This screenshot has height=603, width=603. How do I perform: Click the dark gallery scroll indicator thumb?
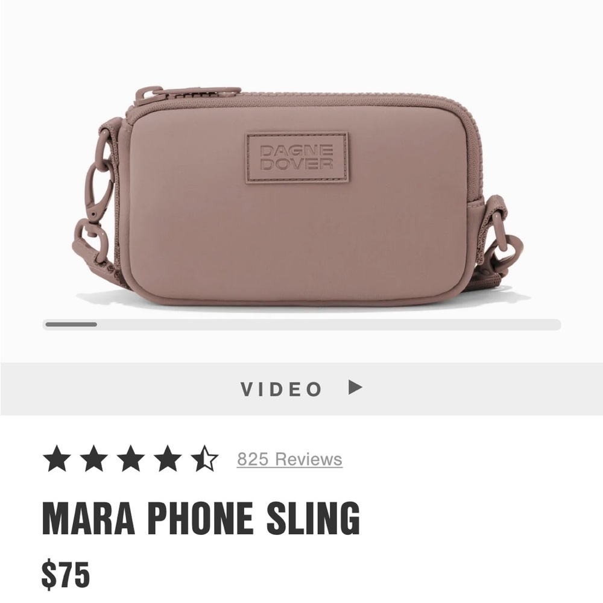tap(71, 324)
